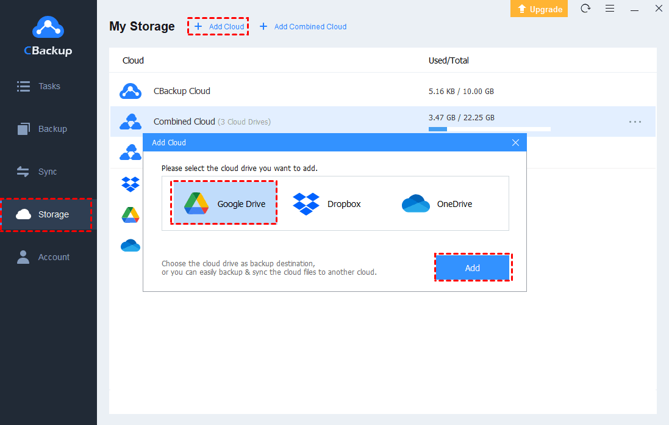Click the plus icon beside Add Combined Cloud

[x=263, y=26]
